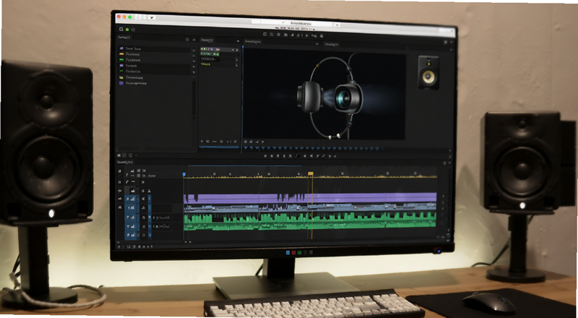Click the blue start marker on timeline ruler
578x318 pixels.
pyautogui.click(x=184, y=174)
